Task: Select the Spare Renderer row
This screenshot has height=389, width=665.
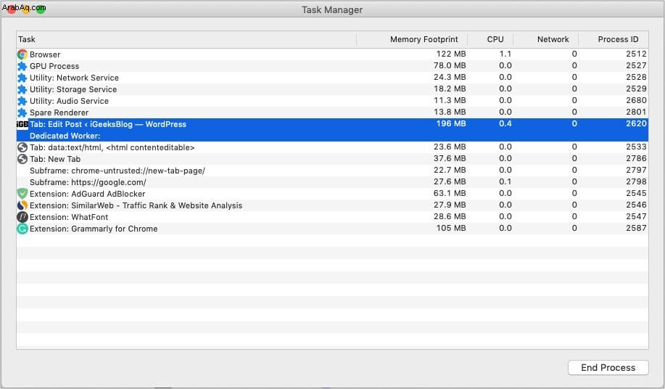Action: [x=332, y=112]
